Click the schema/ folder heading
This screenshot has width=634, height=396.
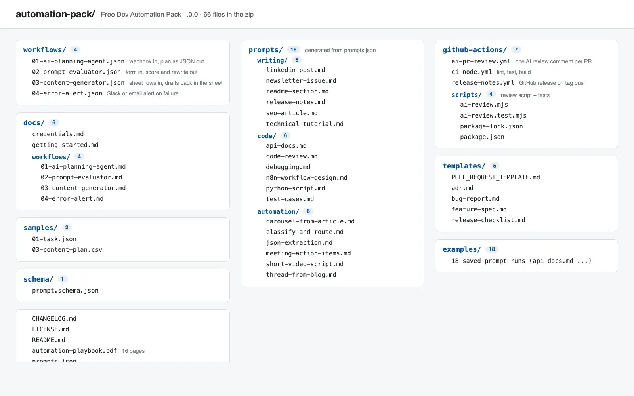(38, 279)
